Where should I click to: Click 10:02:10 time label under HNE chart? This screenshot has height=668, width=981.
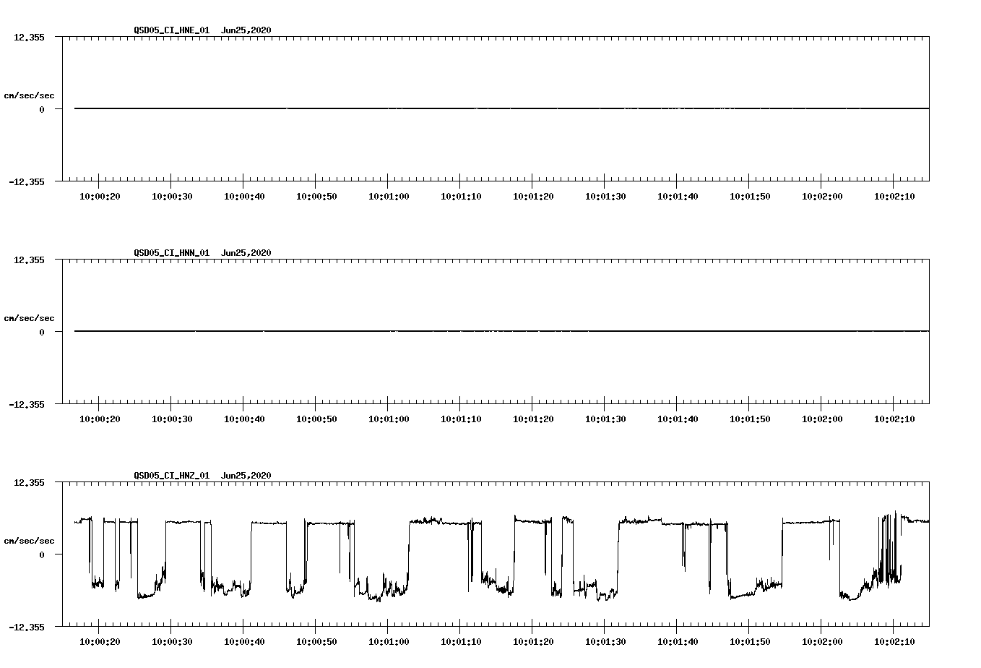pos(894,196)
